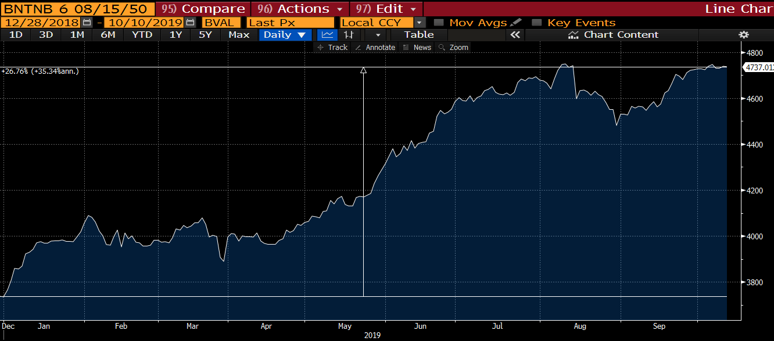The height and width of the screenshot is (341, 774).
Task: Select the YTD time range
Action: [x=142, y=35]
